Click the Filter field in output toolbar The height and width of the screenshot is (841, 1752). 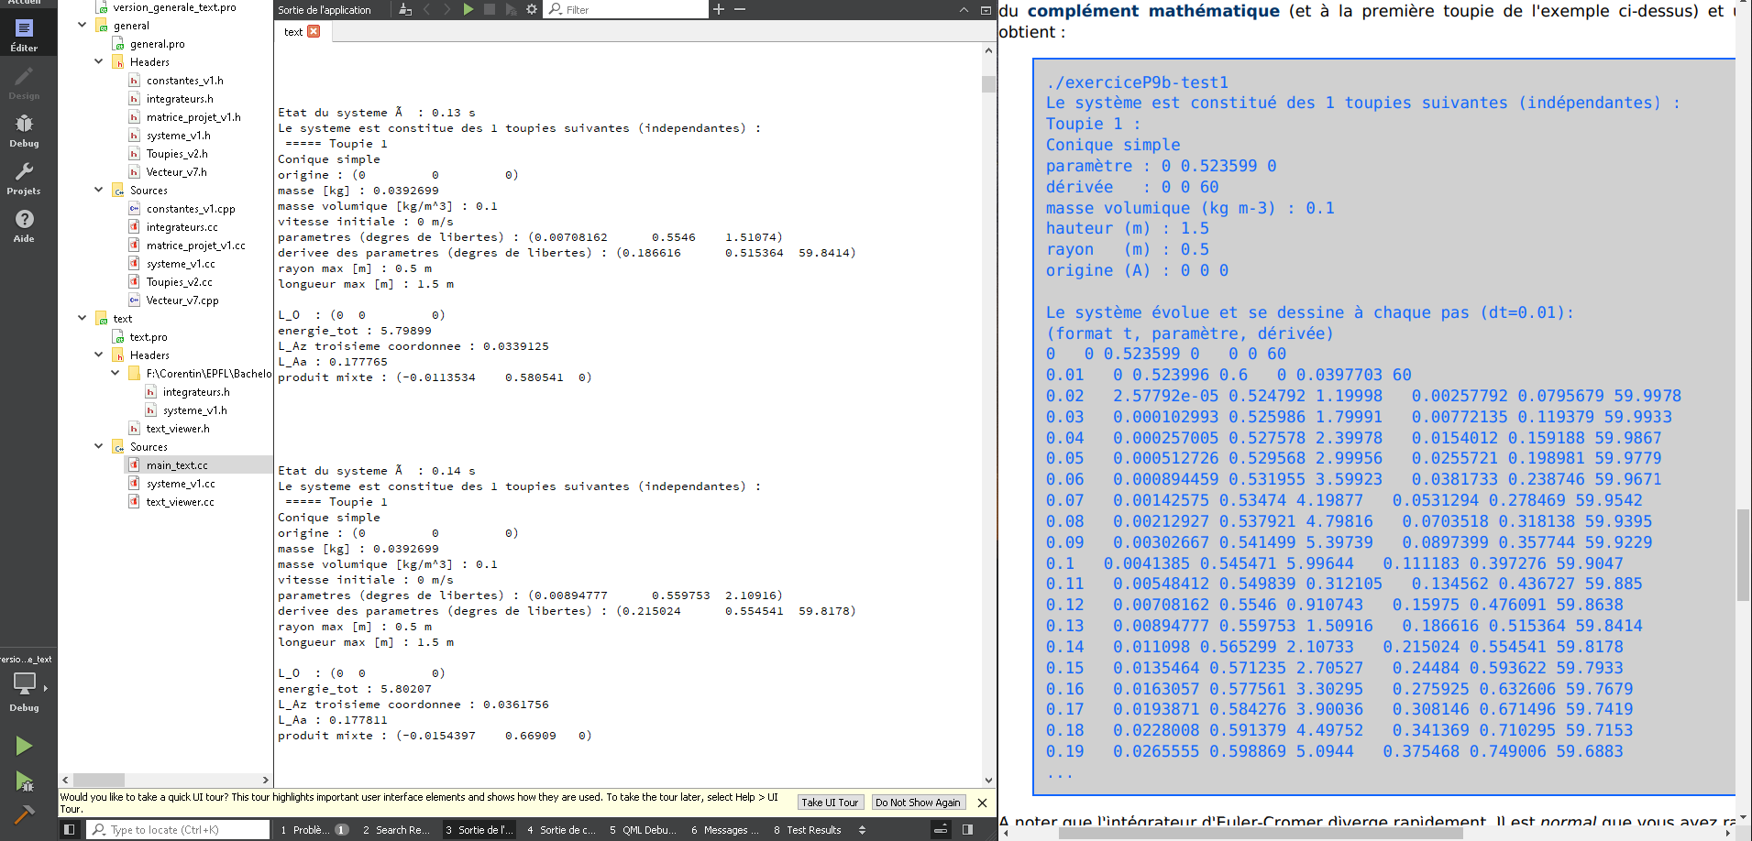pos(627,9)
